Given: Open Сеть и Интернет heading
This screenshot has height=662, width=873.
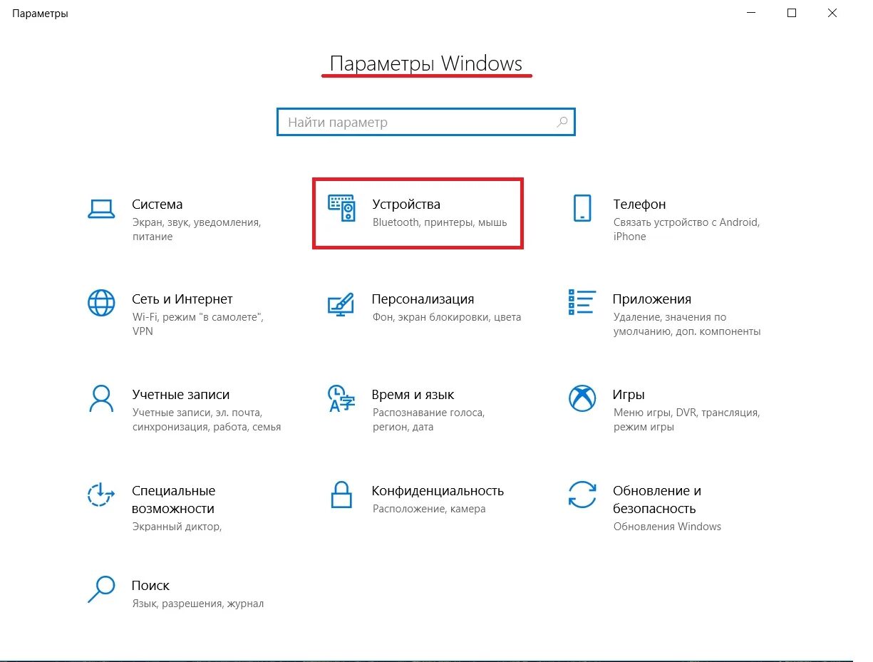Looking at the screenshot, I should (x=182, y=299).
